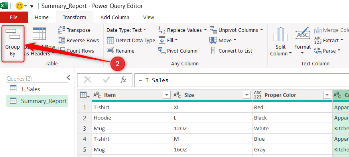
Task: Select the Summary_Report query
Action: [x=37, y=101]
